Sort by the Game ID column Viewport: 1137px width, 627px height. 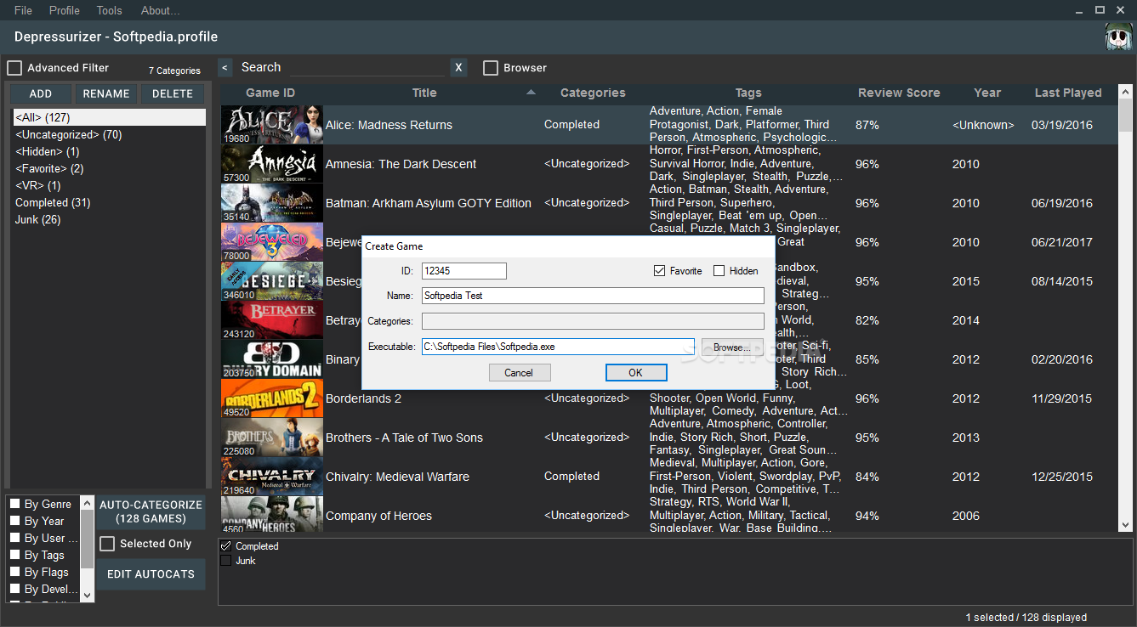270,93
